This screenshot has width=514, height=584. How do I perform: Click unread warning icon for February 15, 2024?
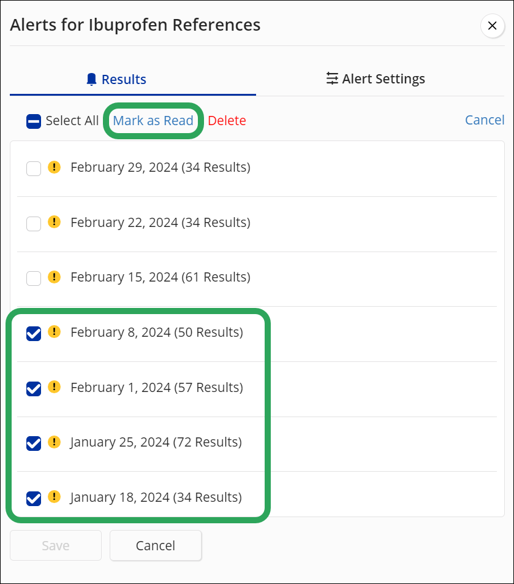point(55,277)
